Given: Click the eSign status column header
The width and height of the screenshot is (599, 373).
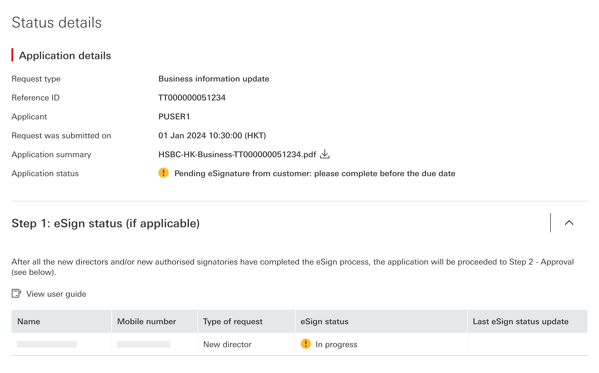Looking at the screenshot, I should (324, 321).
